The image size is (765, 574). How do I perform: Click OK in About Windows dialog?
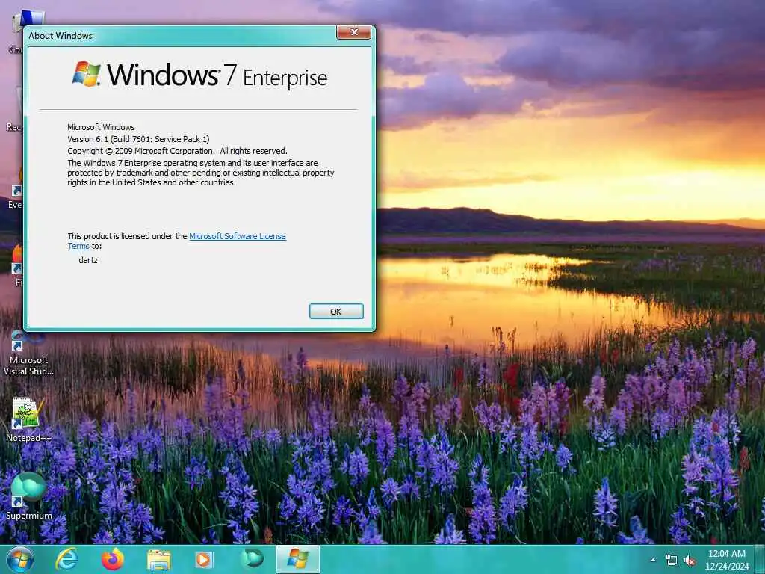tap(336, 312)
